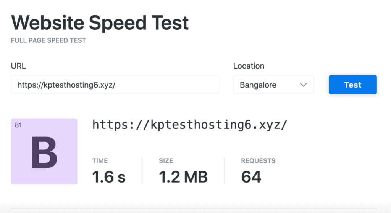Click the REQUESTS metric label
The image size is (391, 213).
point(258,161)
